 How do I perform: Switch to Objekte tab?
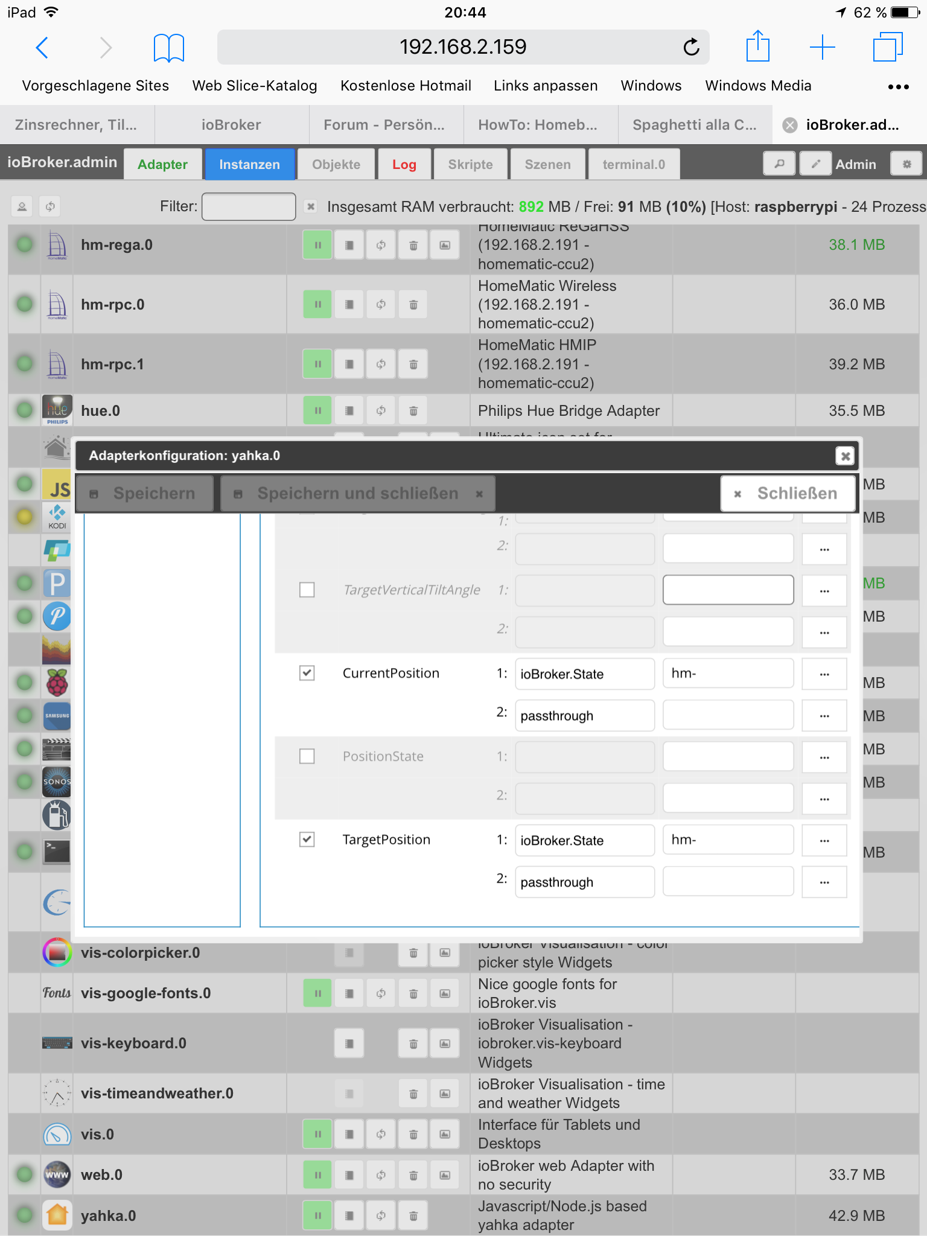[x=336, y=164]
